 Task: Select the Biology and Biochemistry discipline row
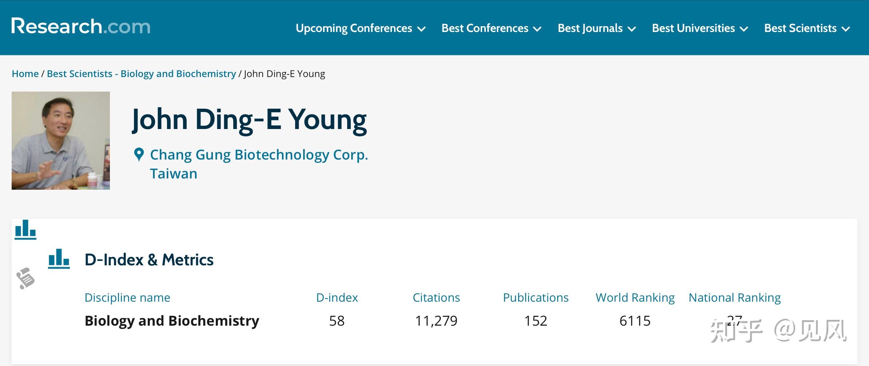tap(172, 321)
